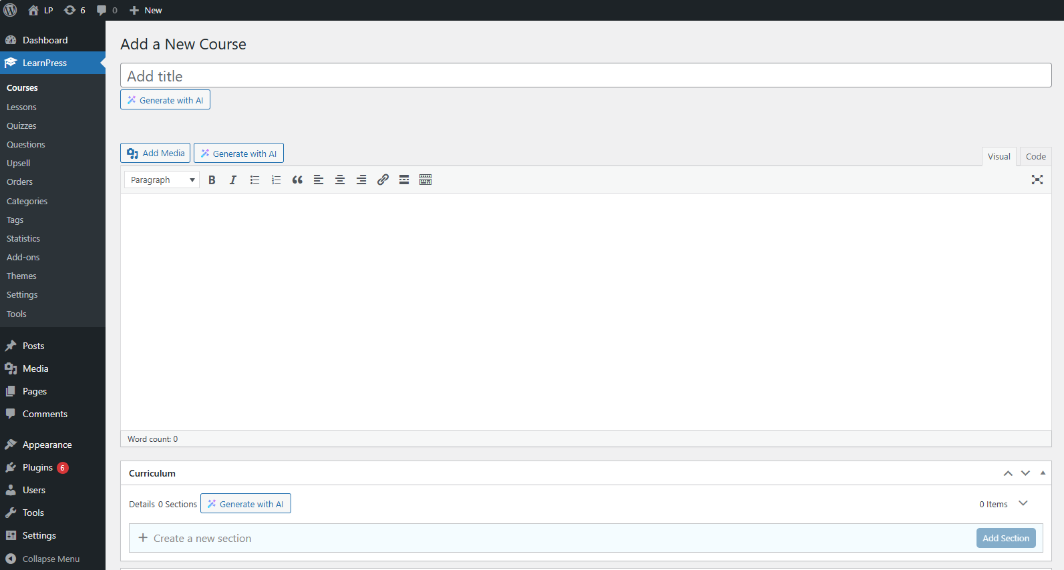Viewport: 1064px width, 570px height.
Task: Click the Add Section button
Action: pyautogui.click(x=1005, y=538)
